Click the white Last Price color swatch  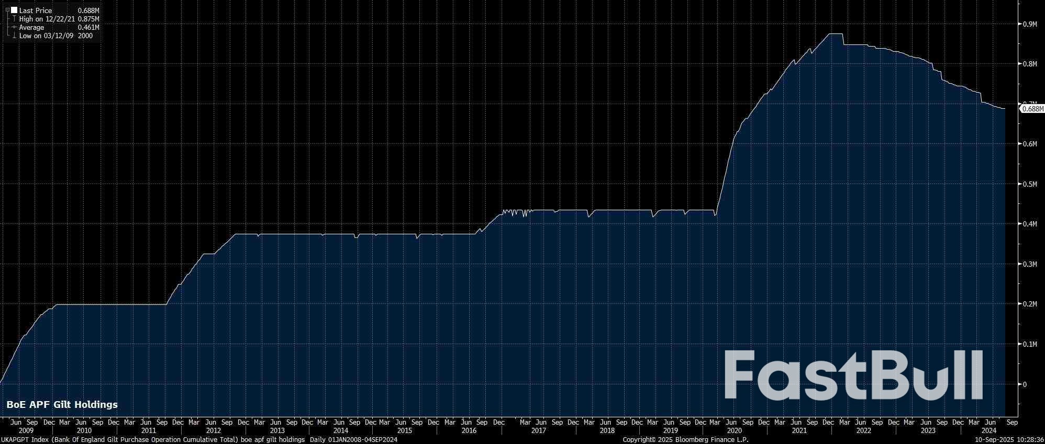14,10
